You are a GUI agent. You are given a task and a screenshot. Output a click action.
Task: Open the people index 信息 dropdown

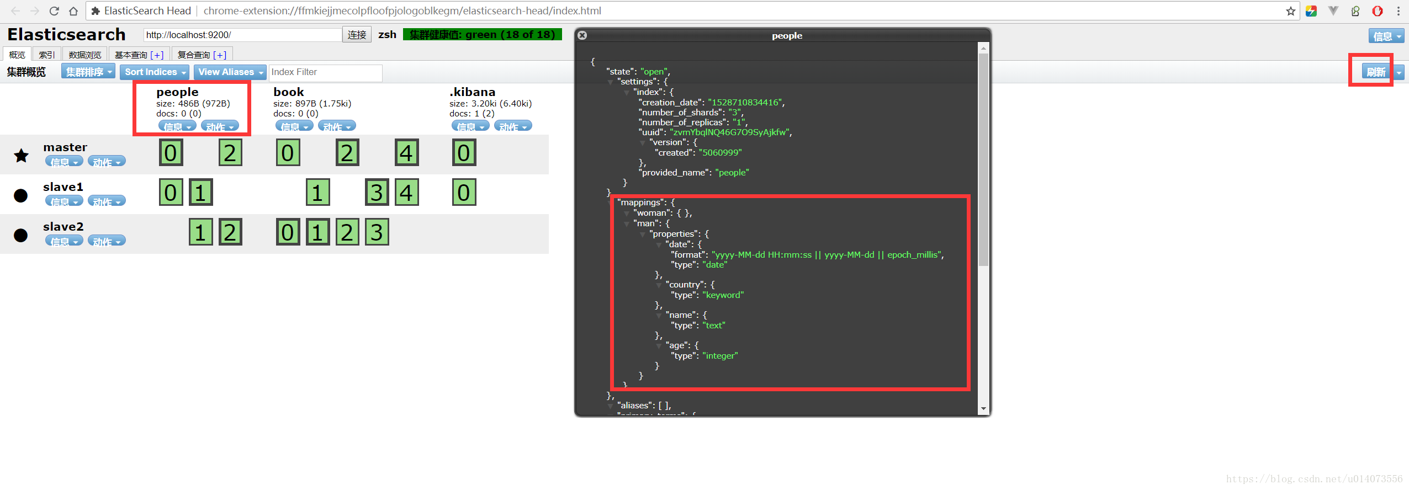point(177,126)
